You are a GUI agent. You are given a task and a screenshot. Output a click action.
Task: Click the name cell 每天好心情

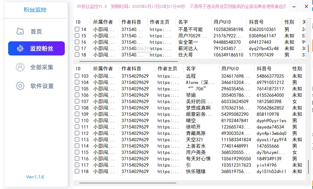click(x=198, y=159)
